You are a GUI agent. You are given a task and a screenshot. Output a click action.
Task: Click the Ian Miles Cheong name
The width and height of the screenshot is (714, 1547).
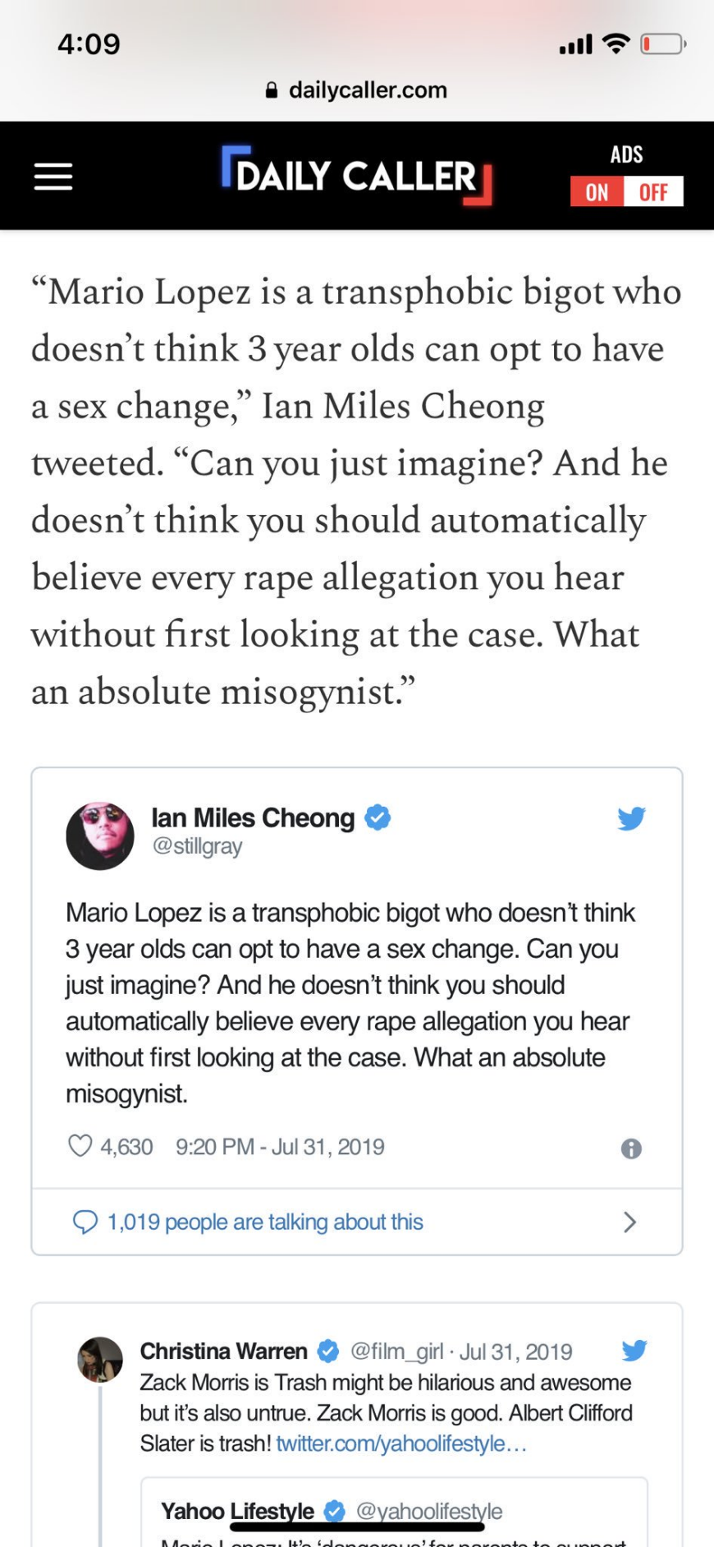tap(253, 818)
